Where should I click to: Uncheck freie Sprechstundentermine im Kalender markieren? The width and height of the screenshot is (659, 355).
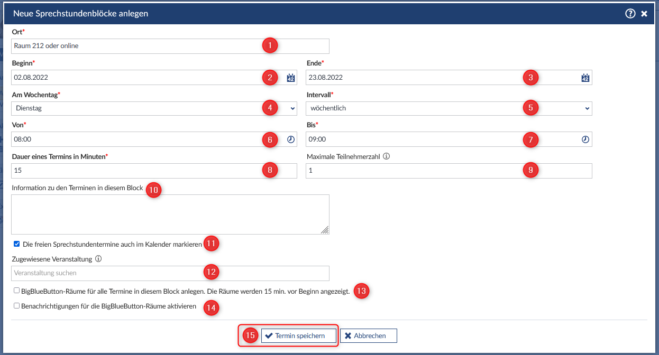[17, 244]
